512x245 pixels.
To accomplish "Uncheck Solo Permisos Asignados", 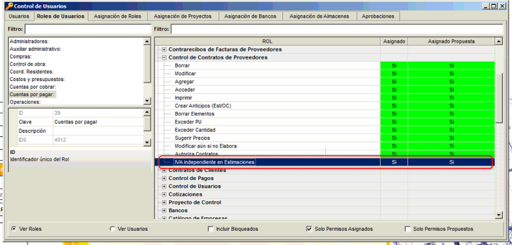I will [309, 229].
